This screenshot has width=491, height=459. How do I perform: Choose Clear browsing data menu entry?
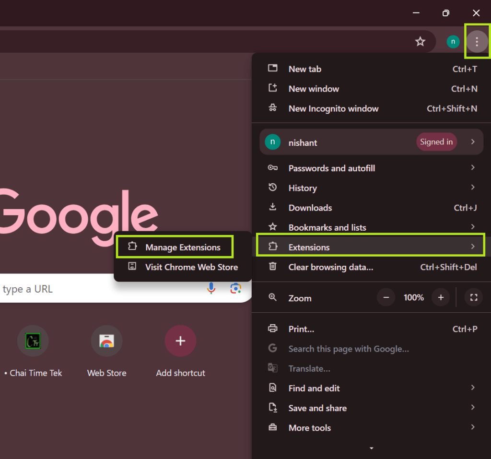click(372, 267)
